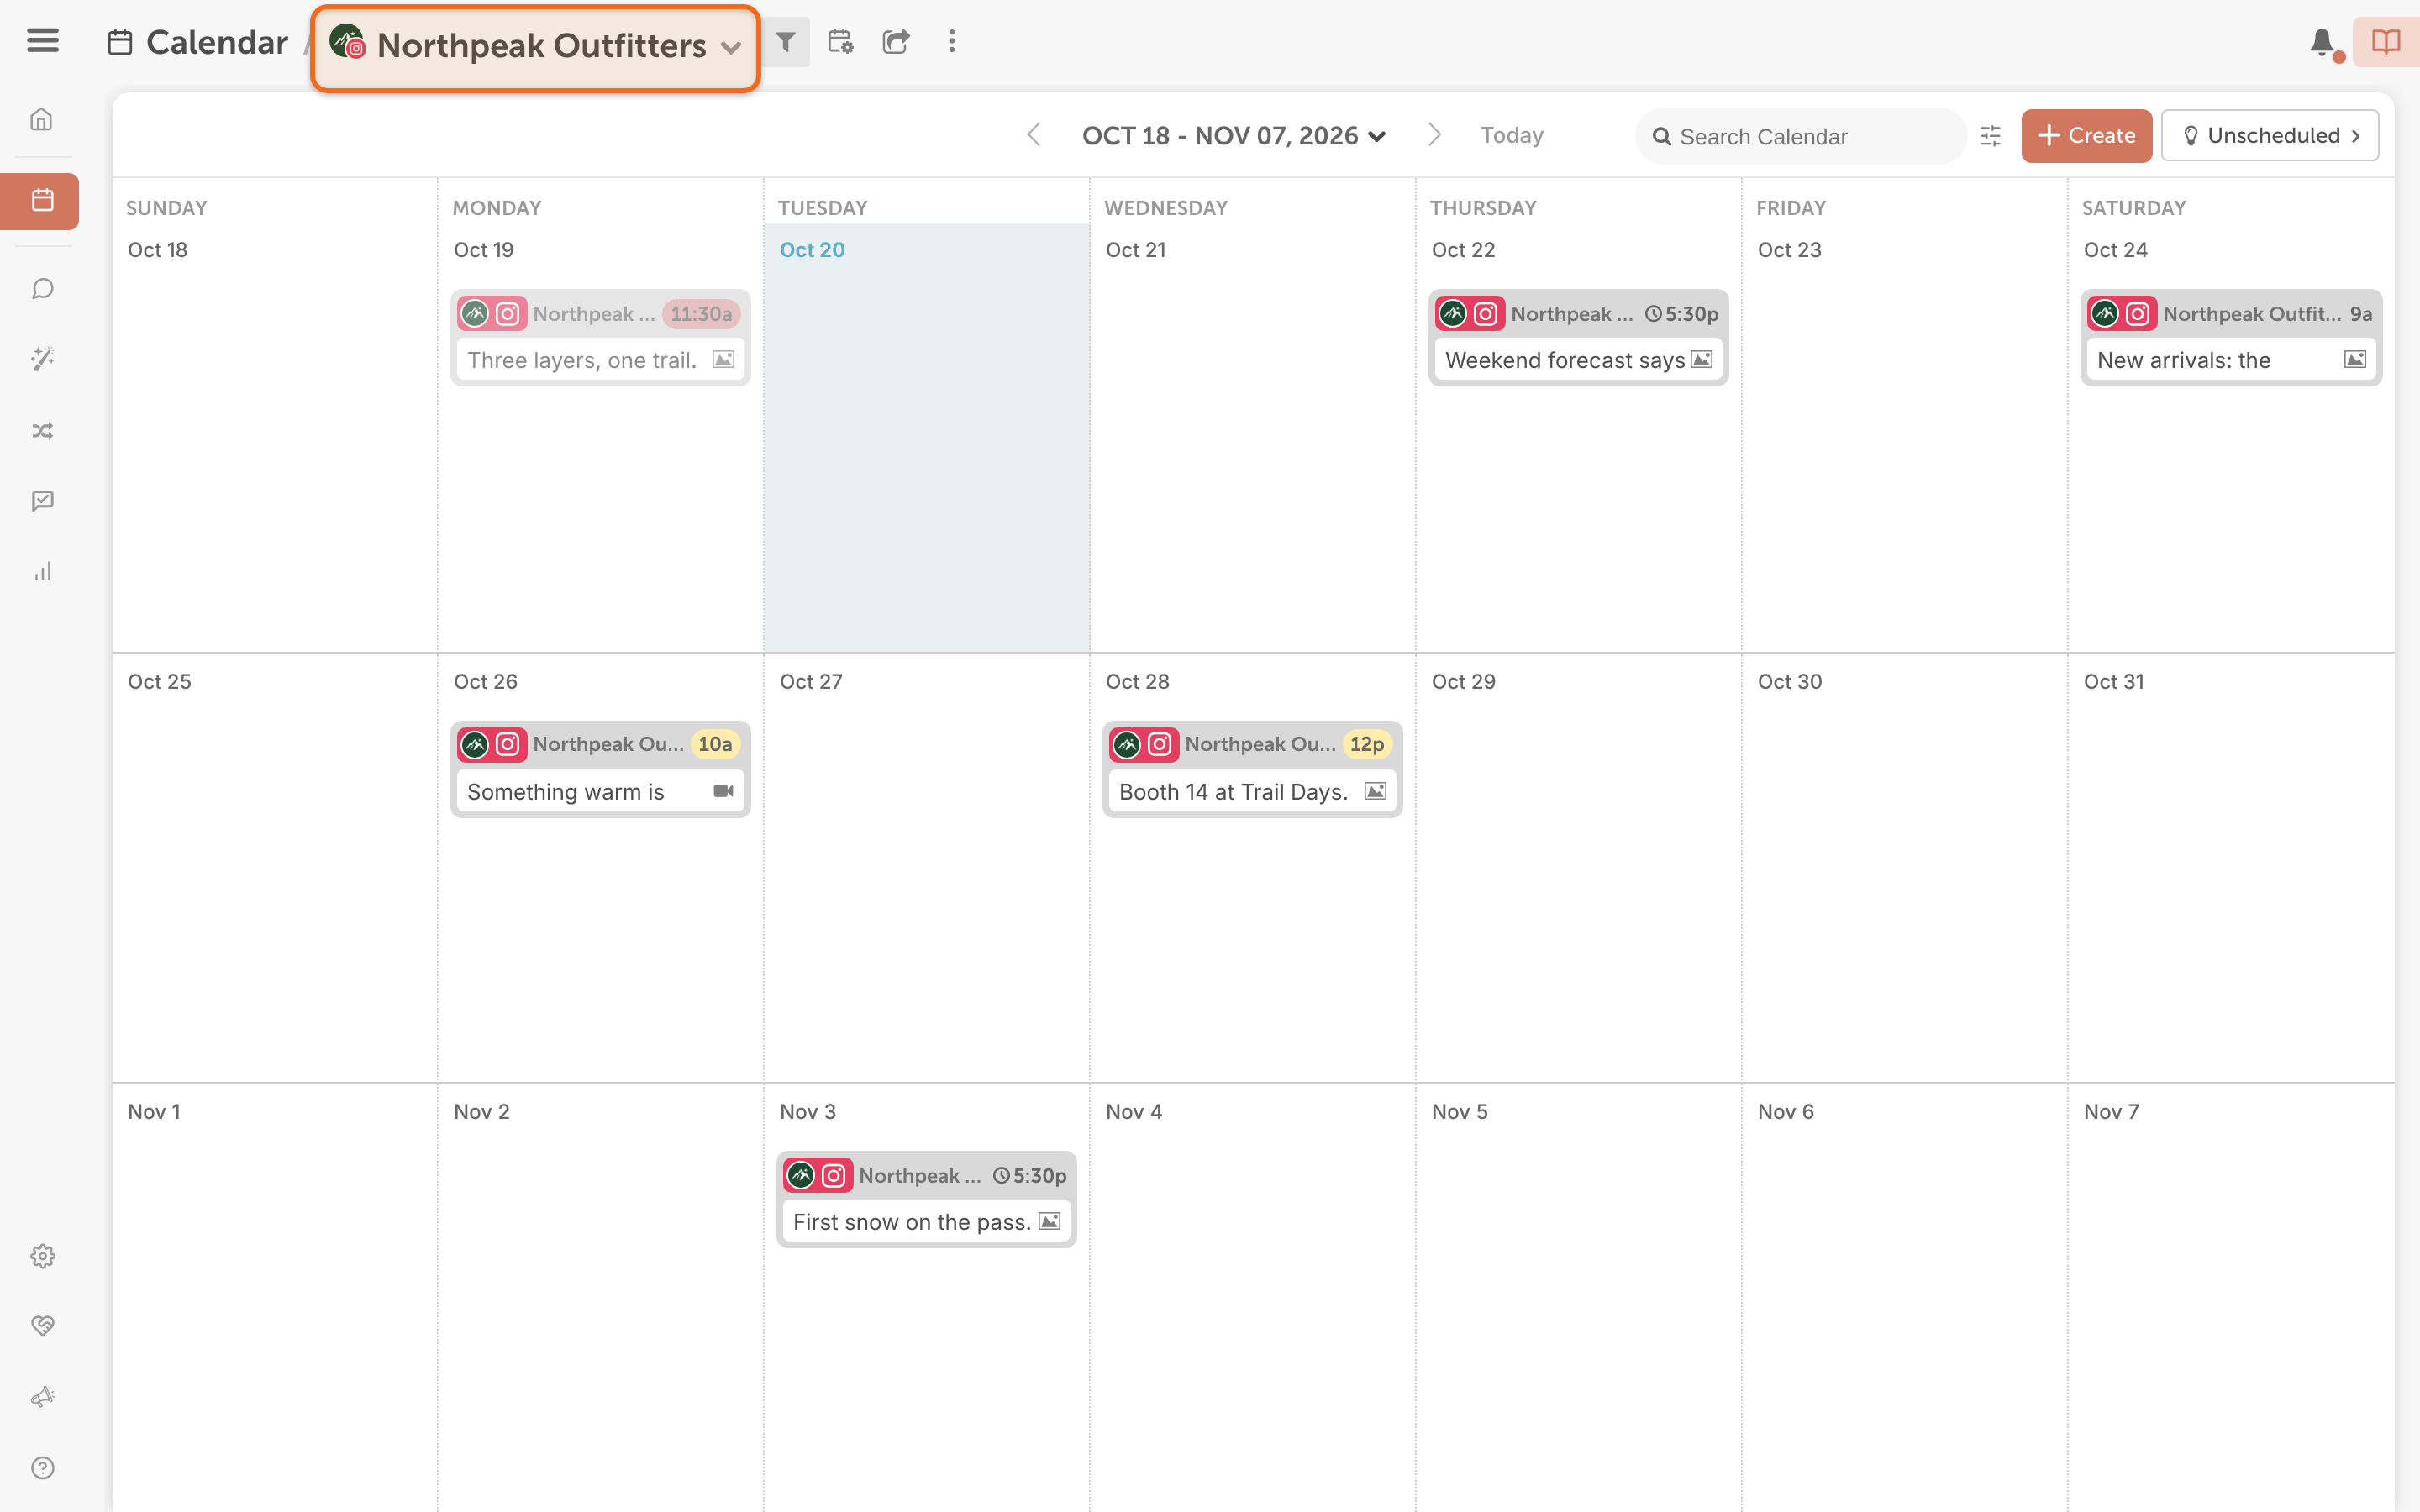Expand the Northpeak Outfitters account dropdown
This screenshot has height=1512, width=2420.
click(x=535, y=46)
